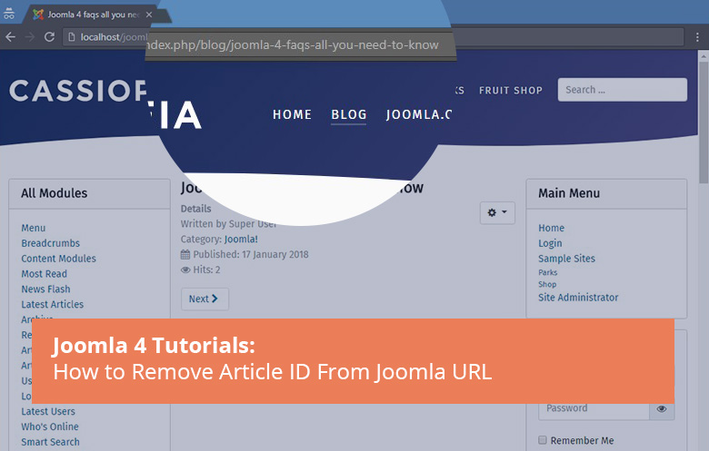Open Sample Sites in Main Menu
Image resolution: width=709 pixels, height=451 pixels.
coord(566,259)
